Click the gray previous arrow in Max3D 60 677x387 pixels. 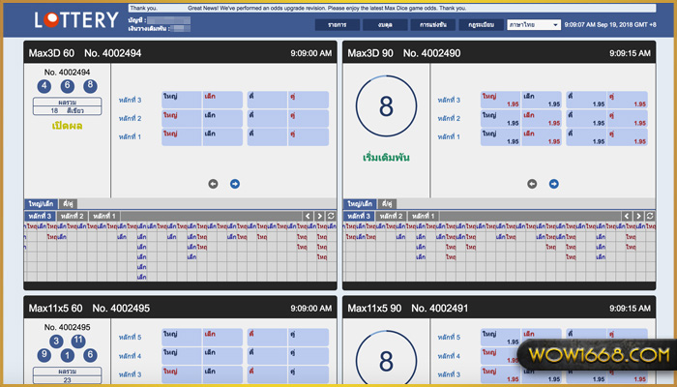click(x=214, y=184)
